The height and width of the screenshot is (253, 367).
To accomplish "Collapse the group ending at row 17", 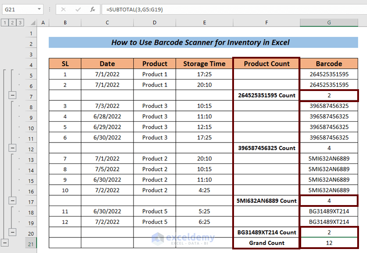I will 12,201.
